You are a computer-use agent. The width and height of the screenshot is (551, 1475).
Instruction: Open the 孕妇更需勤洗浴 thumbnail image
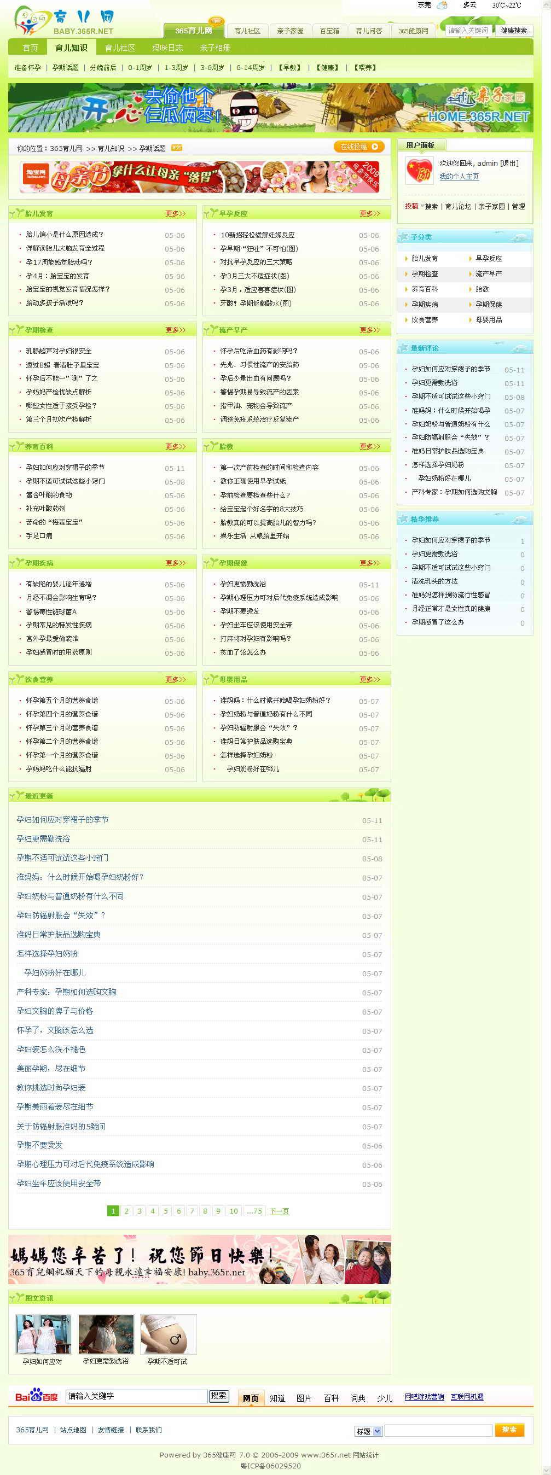pos(106,1333)
